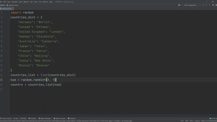
Task: Open the Tools menu
Action: click(36, 2)
